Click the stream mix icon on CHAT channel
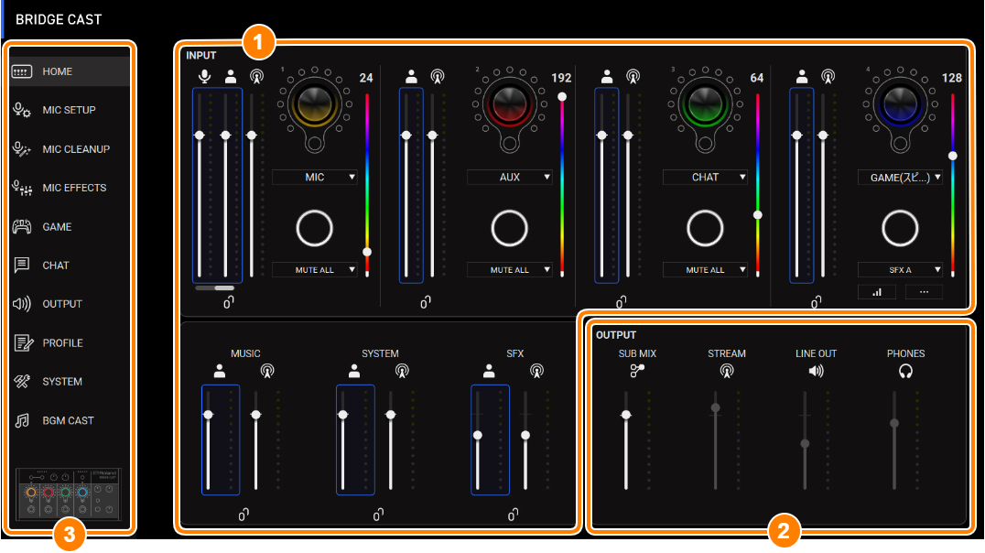 pyautogui.click(x=633, y=77)
